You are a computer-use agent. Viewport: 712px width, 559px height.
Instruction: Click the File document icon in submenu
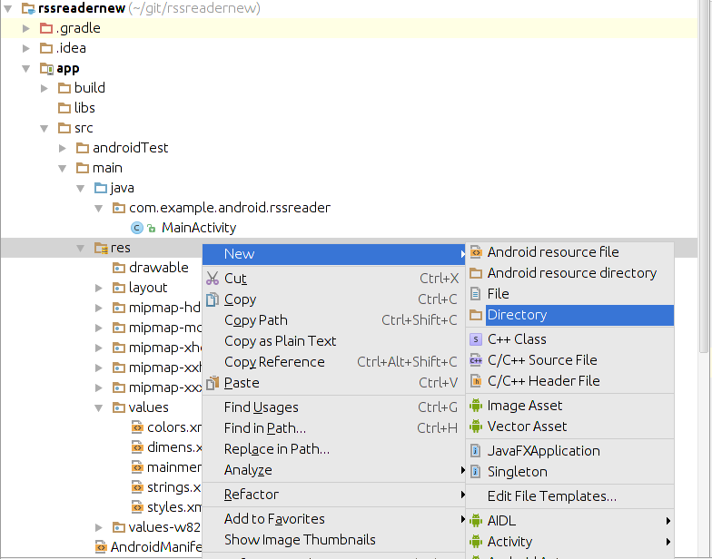476,294
